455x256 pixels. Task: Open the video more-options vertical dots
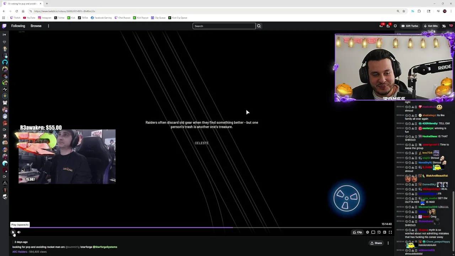click(x=388, y=243)
